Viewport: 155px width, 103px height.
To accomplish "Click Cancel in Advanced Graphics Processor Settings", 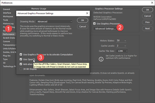I will pyautogui.click(x=83, y=26).
